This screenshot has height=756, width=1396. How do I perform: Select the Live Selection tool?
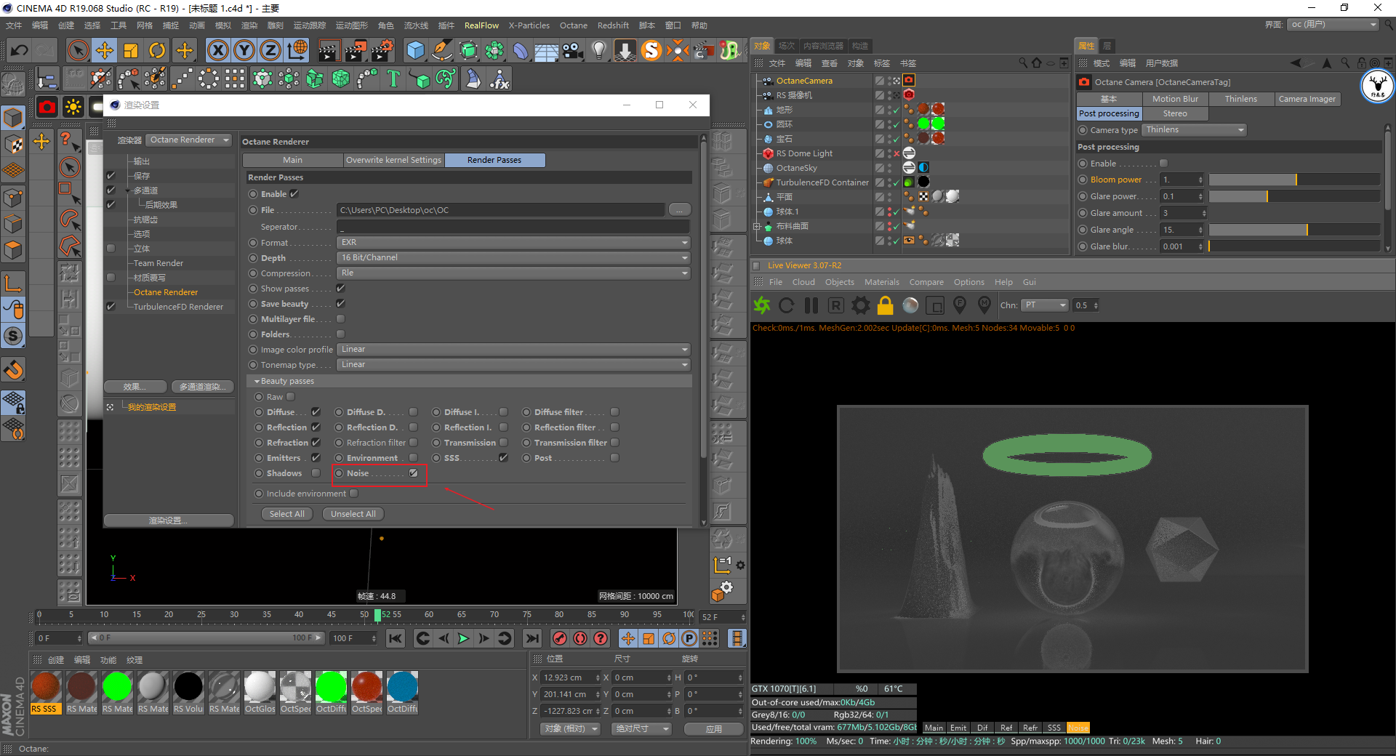(x=78, y=50)
